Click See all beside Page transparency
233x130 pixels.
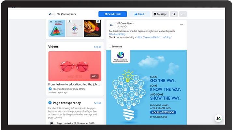click(97, 103)
